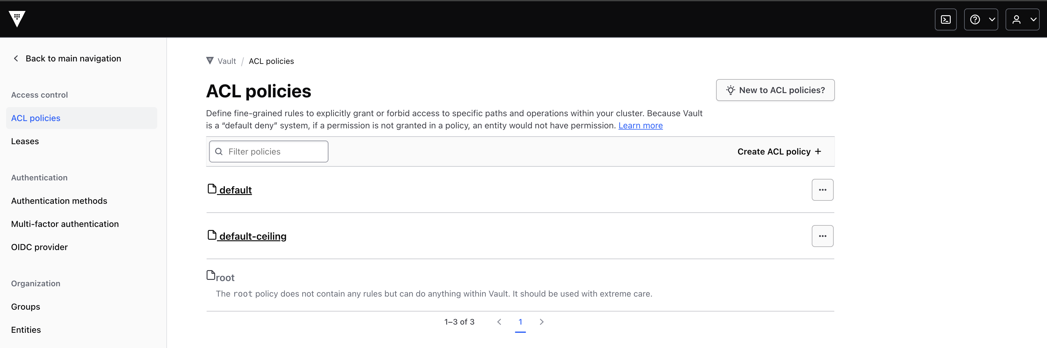
Task: Open the more options menu for default-ceiling
Action: pyautogui.click(x=823, y=236)
